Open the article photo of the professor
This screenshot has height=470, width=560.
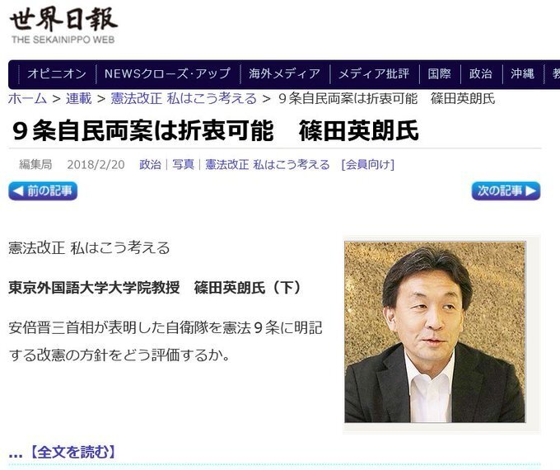[x=435, y=332]
